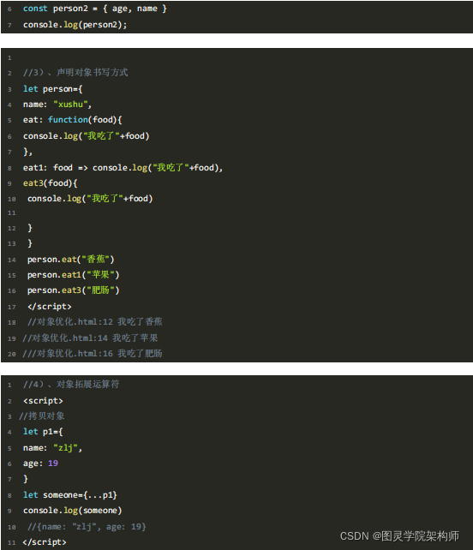Click the opening '<script>' tag
Image resolution: width=473 pixels, height=550 pixels.
[x=43, y=401]
